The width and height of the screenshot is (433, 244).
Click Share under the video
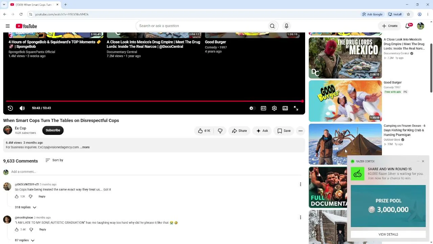pyautogui.click(x=239, y=131)
